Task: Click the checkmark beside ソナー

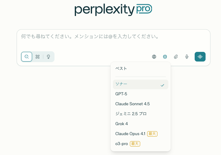Action: (x=163, y=85)
